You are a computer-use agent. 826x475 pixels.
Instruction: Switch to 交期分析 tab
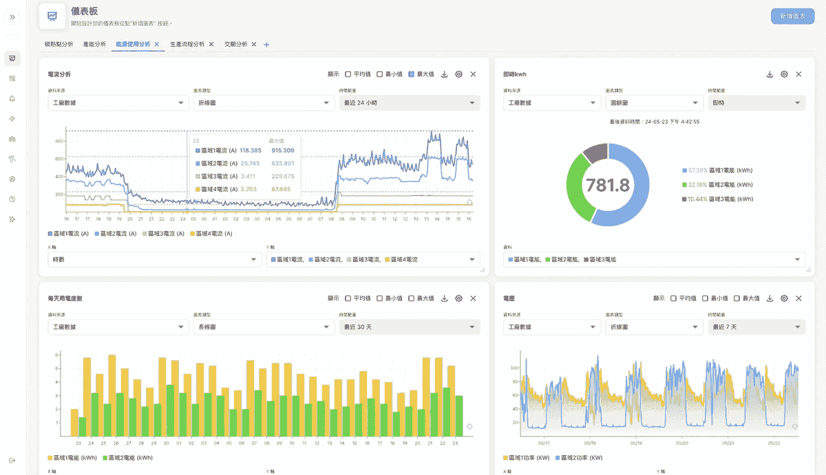pos(235,44)
